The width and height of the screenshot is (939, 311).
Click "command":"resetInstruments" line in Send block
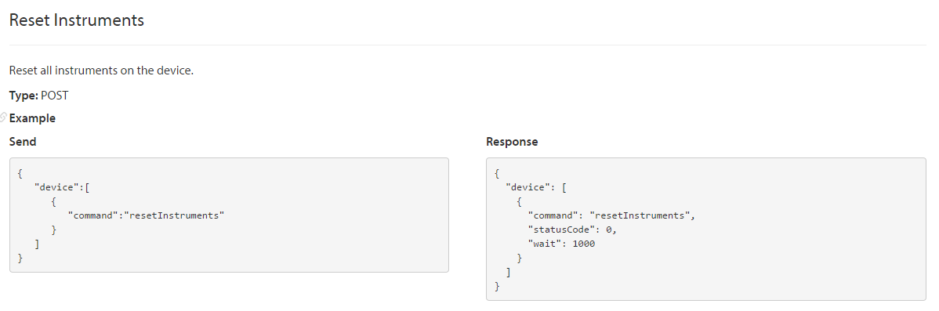[146, 215]
